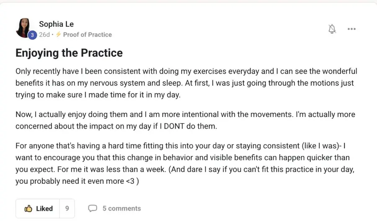This screenshot has width=377, height=221.
Task: Show who liked via the 9 count
Action: point(67,208)
